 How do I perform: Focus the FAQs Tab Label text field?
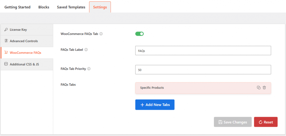point(203,51)
